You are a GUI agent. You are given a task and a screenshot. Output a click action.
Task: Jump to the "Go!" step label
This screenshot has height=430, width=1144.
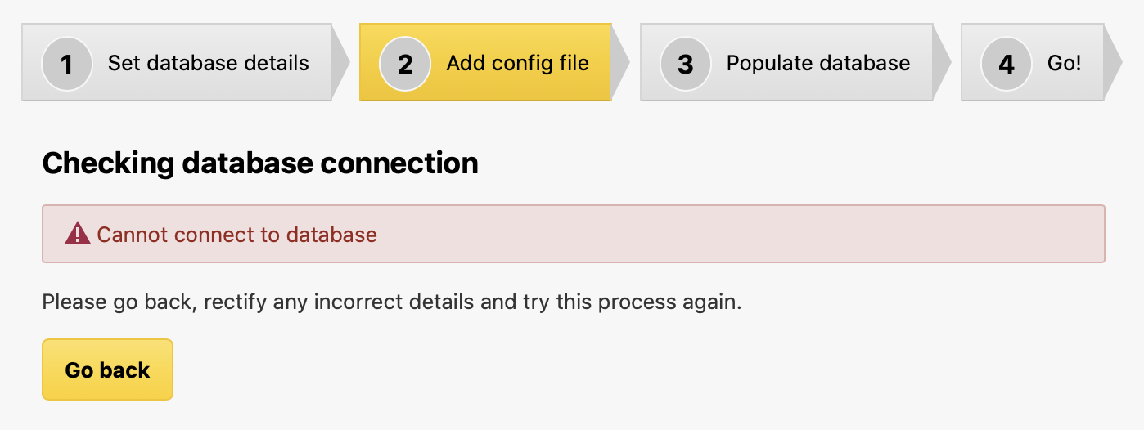click(x=1064, y=63)
